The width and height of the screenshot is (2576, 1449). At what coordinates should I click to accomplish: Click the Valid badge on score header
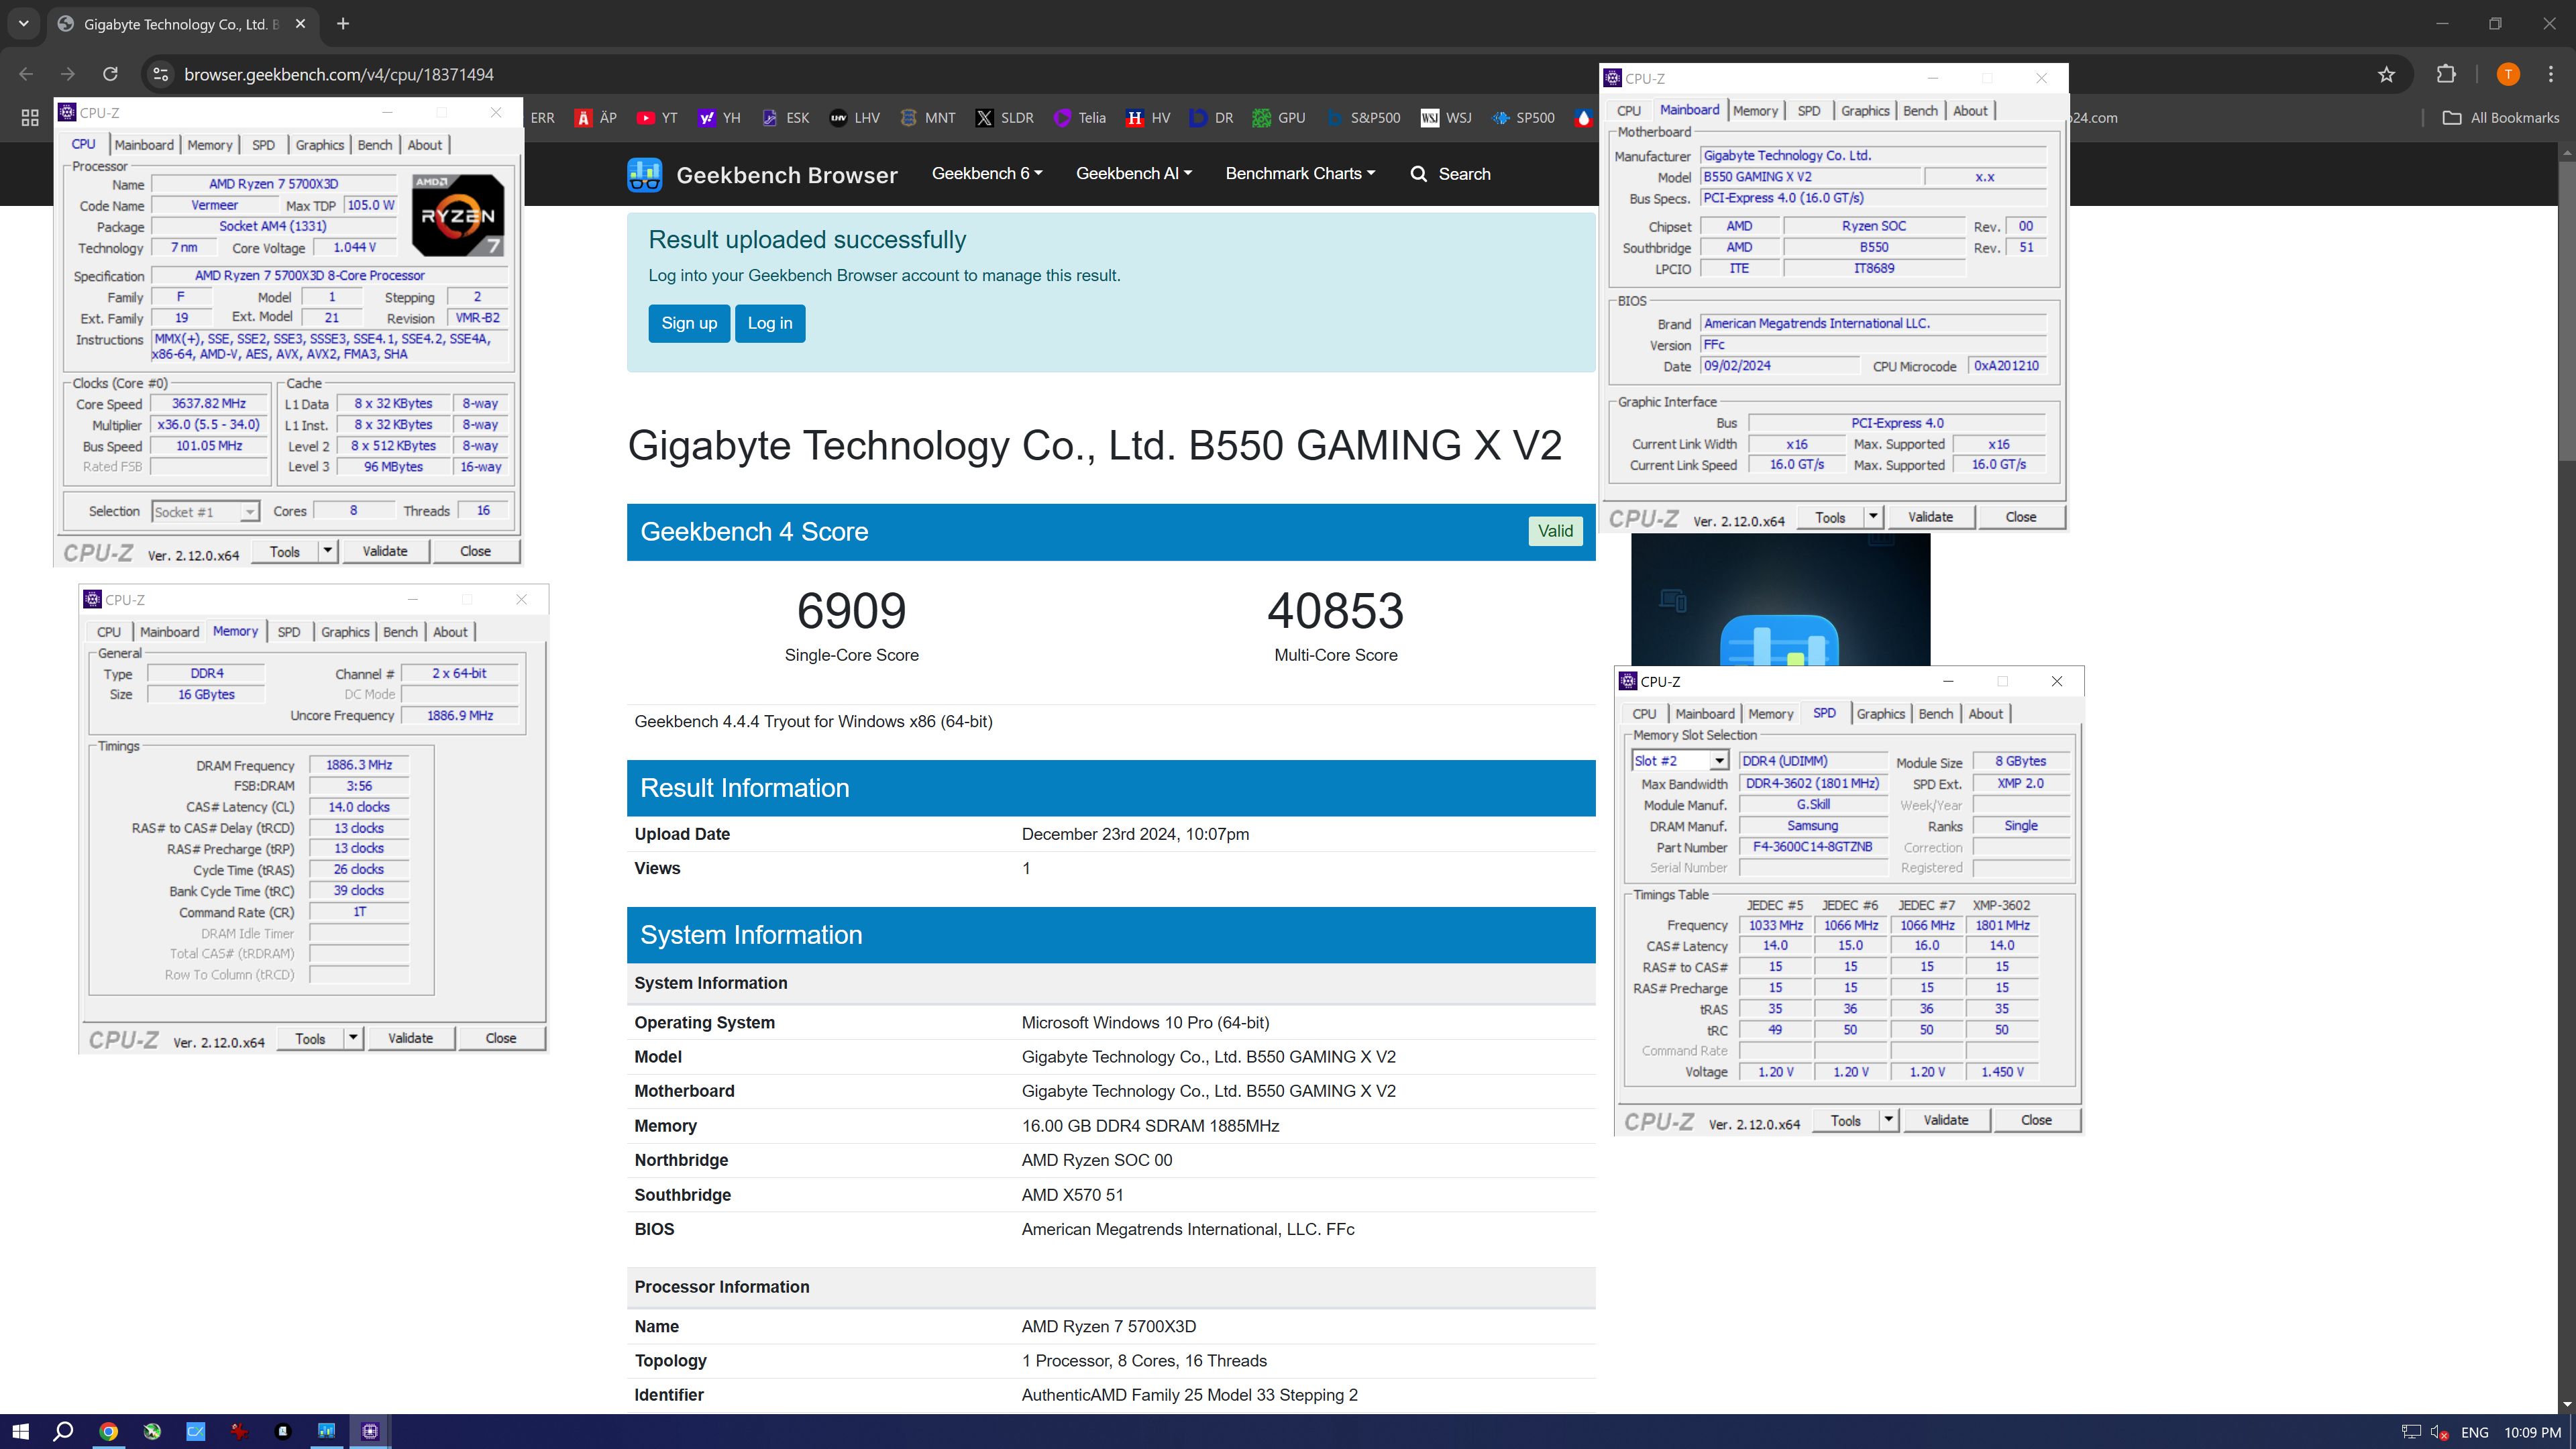coord(1555,531)
